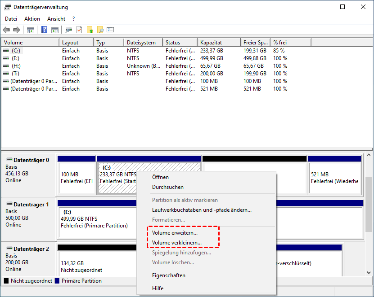
Task: Select Laufwerkbuchstaben und -pfade ändern
Action: (207, 210)
